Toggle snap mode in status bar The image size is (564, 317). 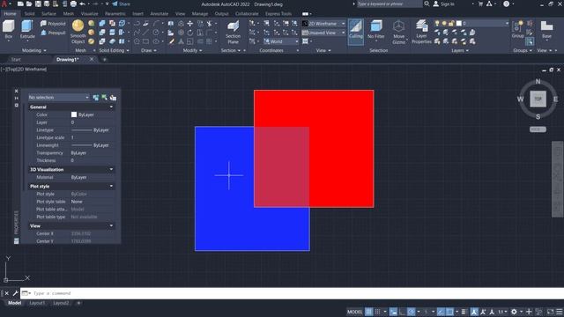pos(378,312)
